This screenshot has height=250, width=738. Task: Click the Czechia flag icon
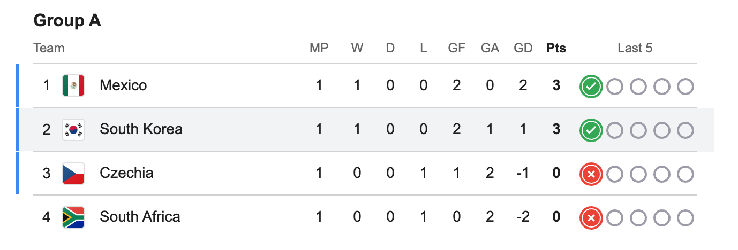(x=73, y=173)
